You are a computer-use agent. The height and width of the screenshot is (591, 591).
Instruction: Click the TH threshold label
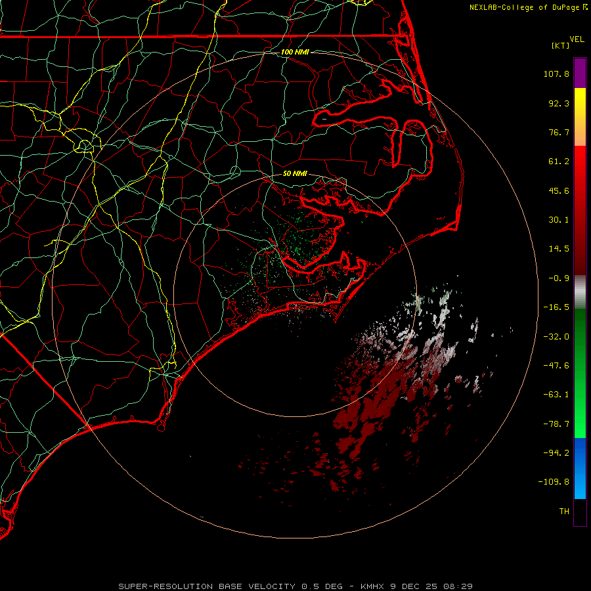tap(564, 512)
